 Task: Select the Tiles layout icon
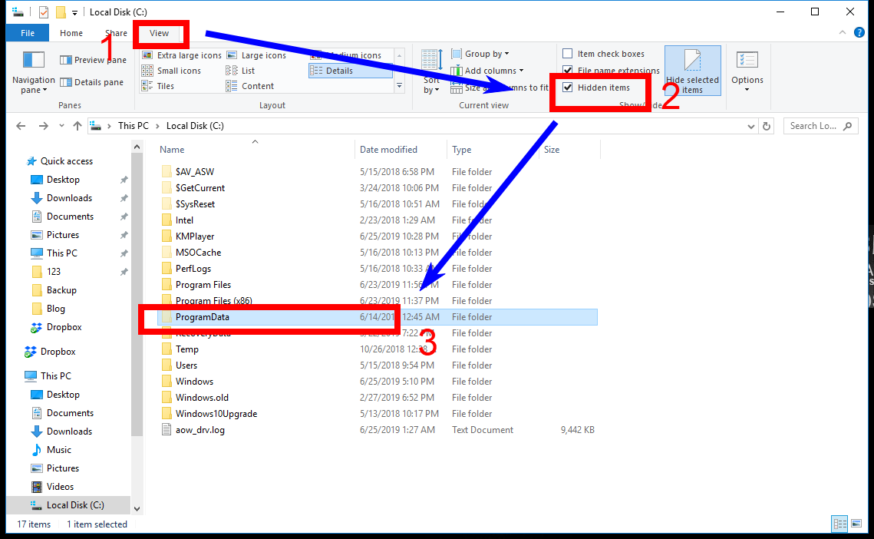pos(167,85)
